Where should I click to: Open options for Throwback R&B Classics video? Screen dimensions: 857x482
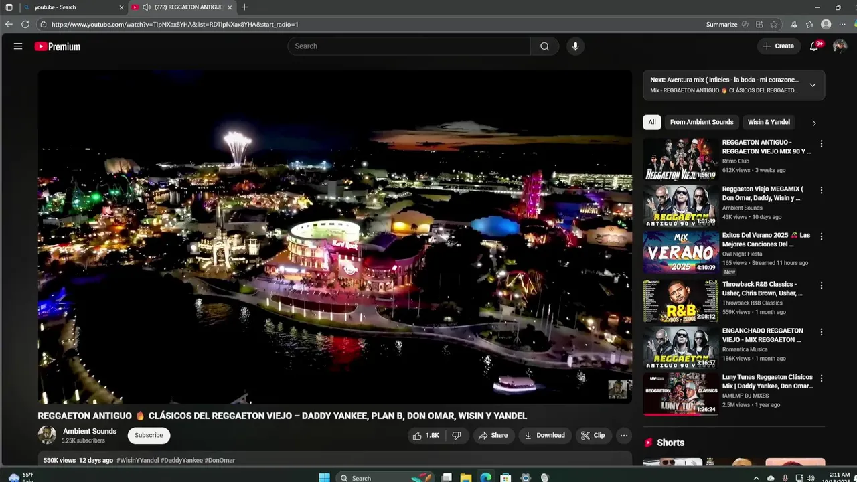pos(821,285)
